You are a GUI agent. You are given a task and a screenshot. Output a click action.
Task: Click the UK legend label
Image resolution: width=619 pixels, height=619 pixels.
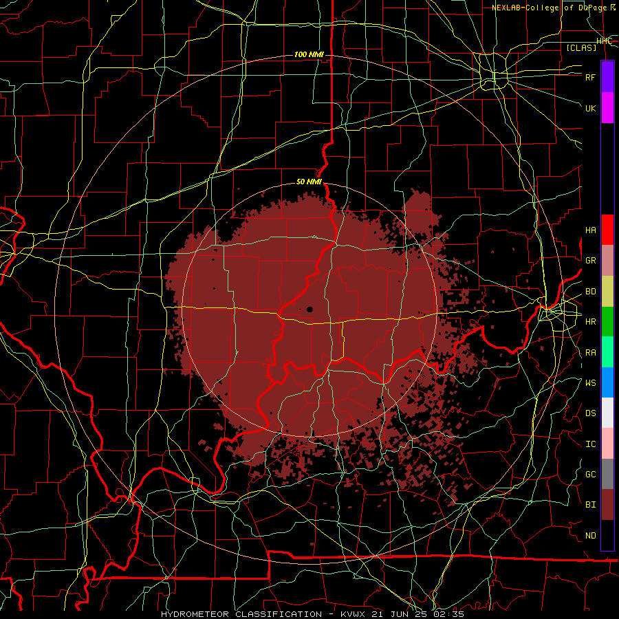[x=591, y=108]
